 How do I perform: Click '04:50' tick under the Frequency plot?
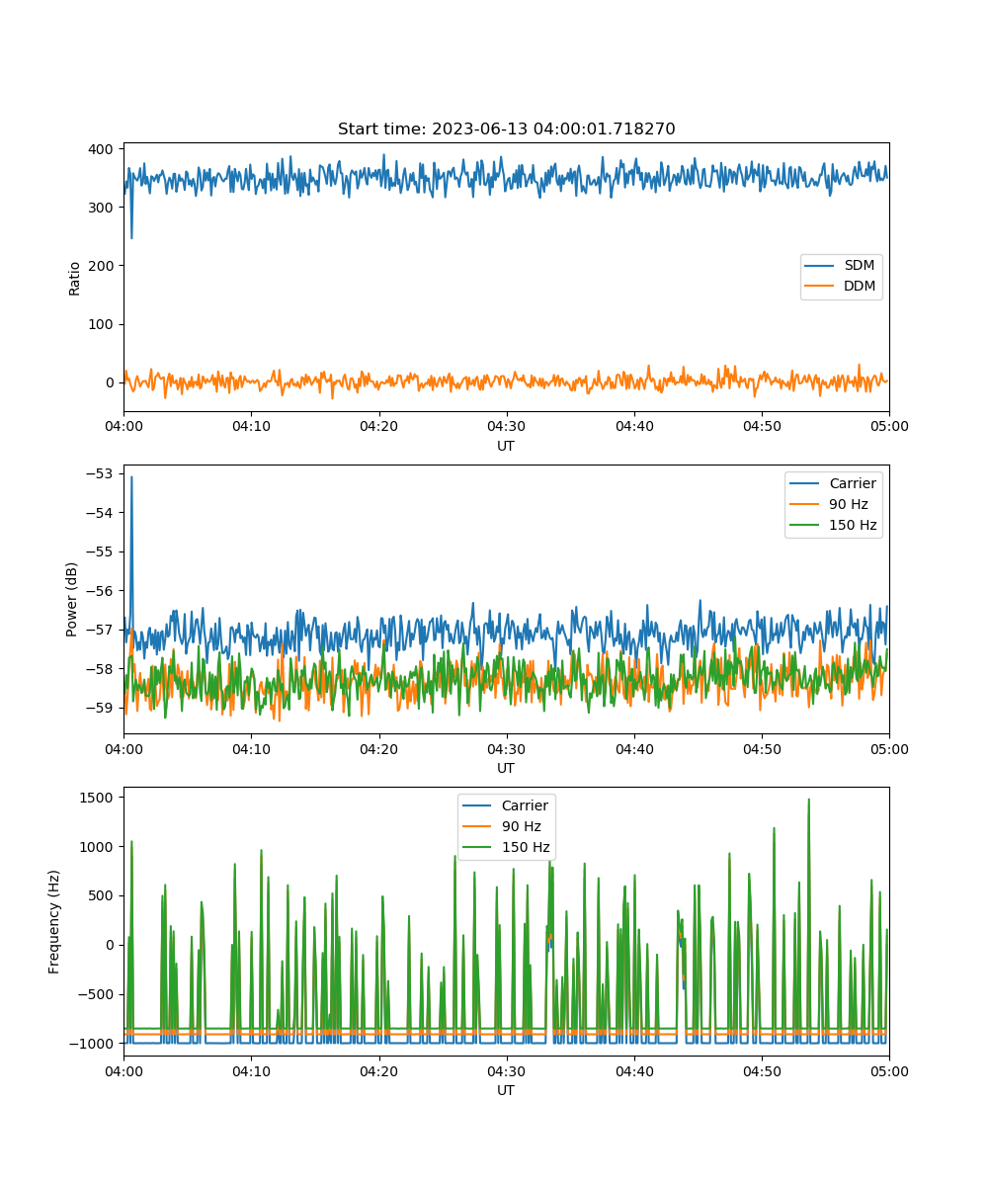(762, 1070)
